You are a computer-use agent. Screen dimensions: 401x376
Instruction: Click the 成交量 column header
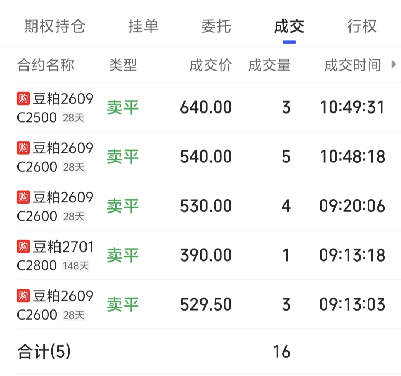point(270,65)
